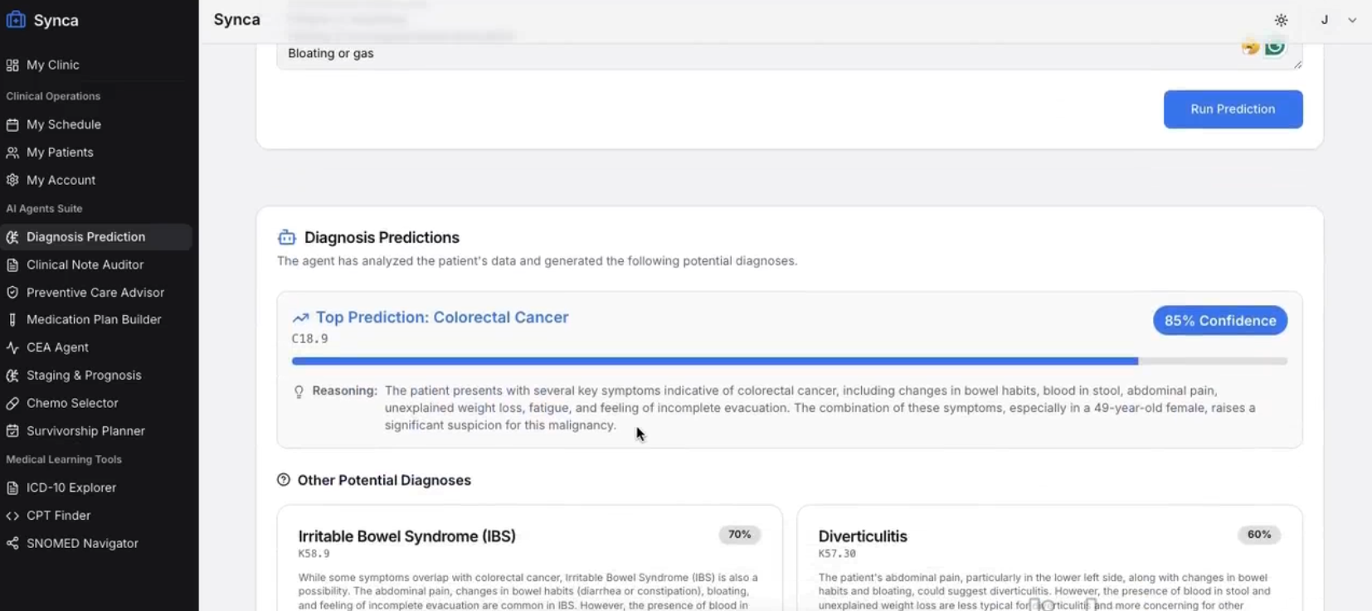Click the My Schedule calendar icon
The width and height of the screenshot is (1372, 611).
(x=12, y=124)
